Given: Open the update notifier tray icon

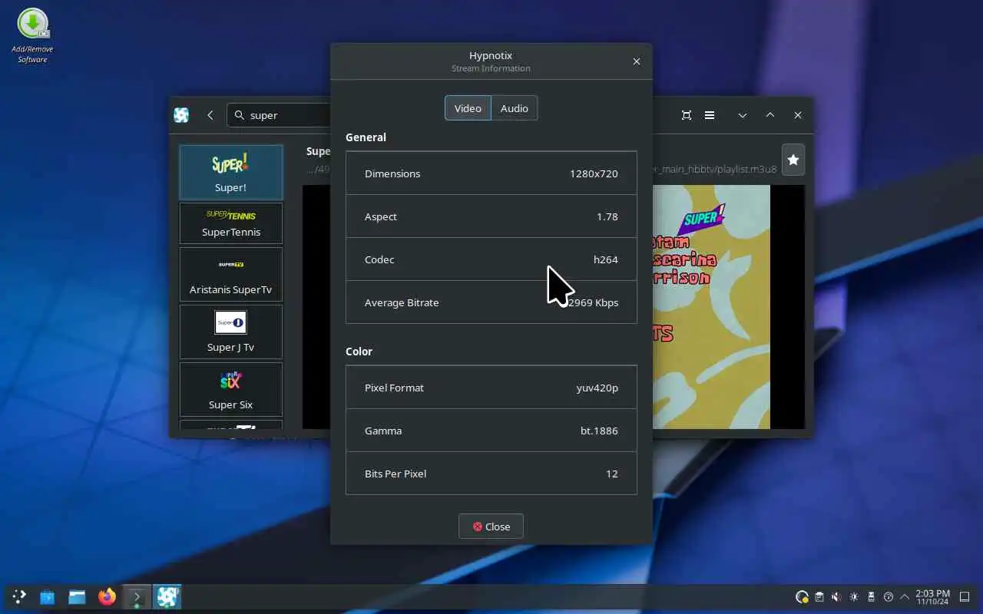Looking at the screenshot, I should 802,596.
